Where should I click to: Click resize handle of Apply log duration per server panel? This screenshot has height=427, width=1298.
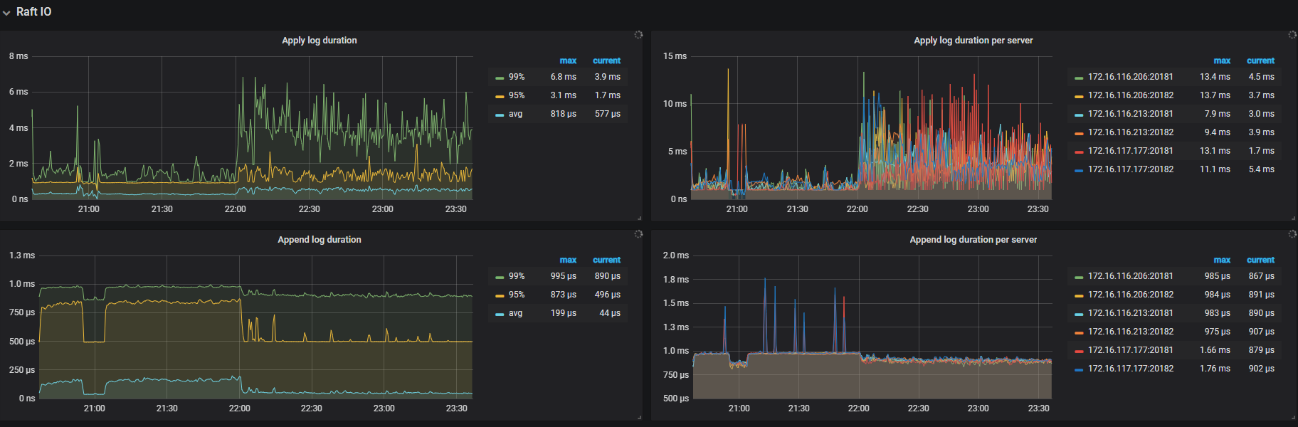click(x=1293, y=218)
